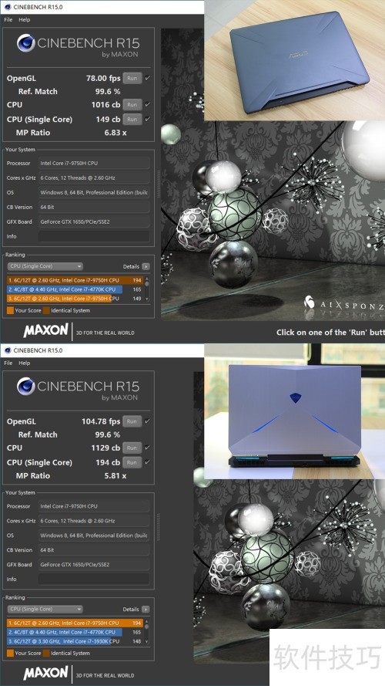Click Processor field in top window
Screen dimensions: 385x686
tap(94, 163)
